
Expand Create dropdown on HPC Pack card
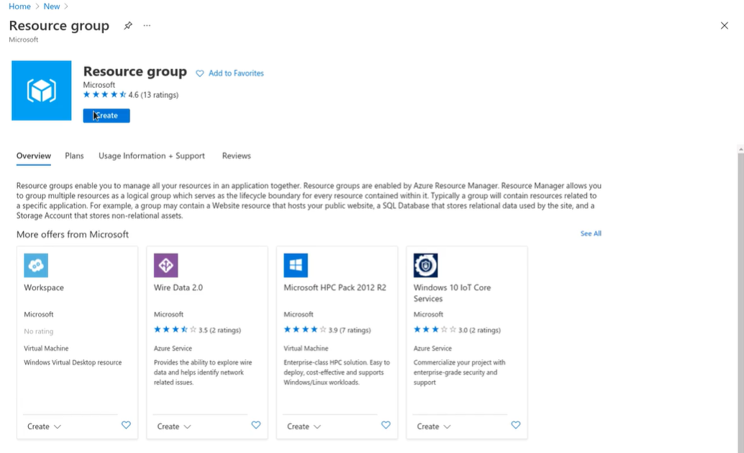click(x=304, y=426)
